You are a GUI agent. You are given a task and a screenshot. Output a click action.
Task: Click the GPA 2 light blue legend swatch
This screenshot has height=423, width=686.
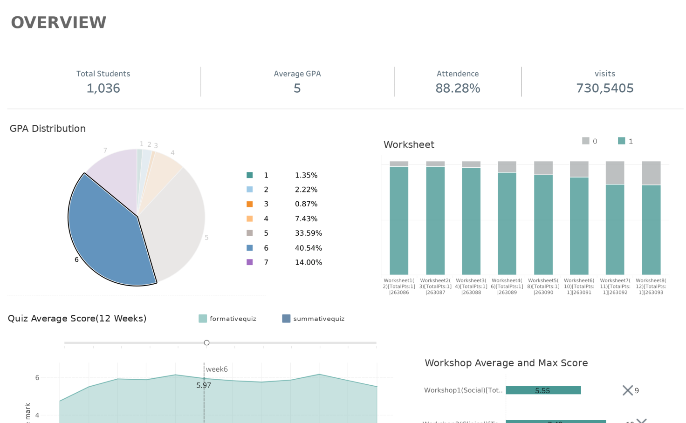pos(250,190)
